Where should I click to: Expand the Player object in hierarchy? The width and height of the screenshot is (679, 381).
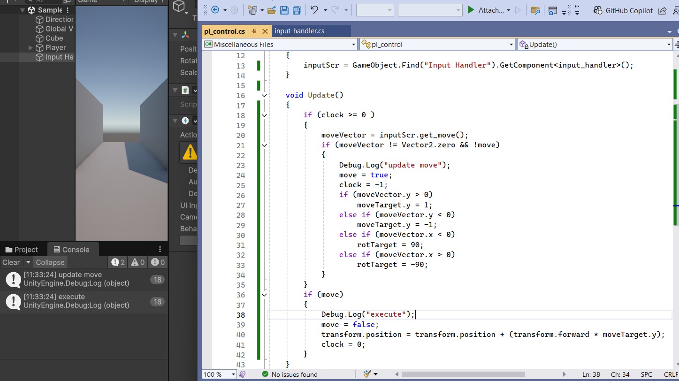click(x=31, y=48)
